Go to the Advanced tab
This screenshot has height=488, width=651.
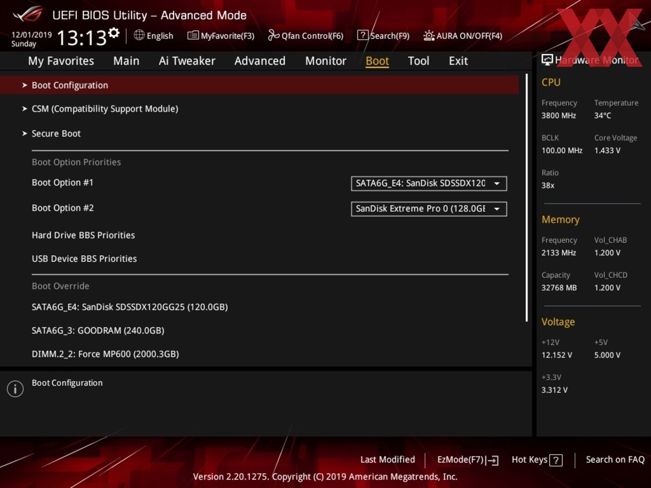point(260,61)
